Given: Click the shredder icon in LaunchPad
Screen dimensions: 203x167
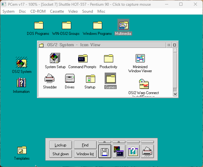Looking at the screenshot, I should [x=147, y=151].
